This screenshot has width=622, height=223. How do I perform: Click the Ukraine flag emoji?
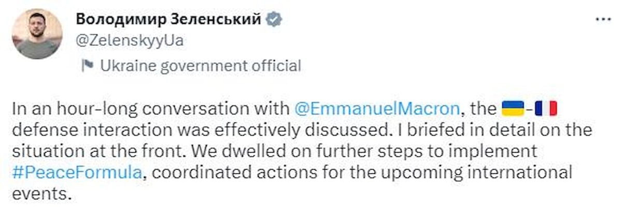pos(513,109)
